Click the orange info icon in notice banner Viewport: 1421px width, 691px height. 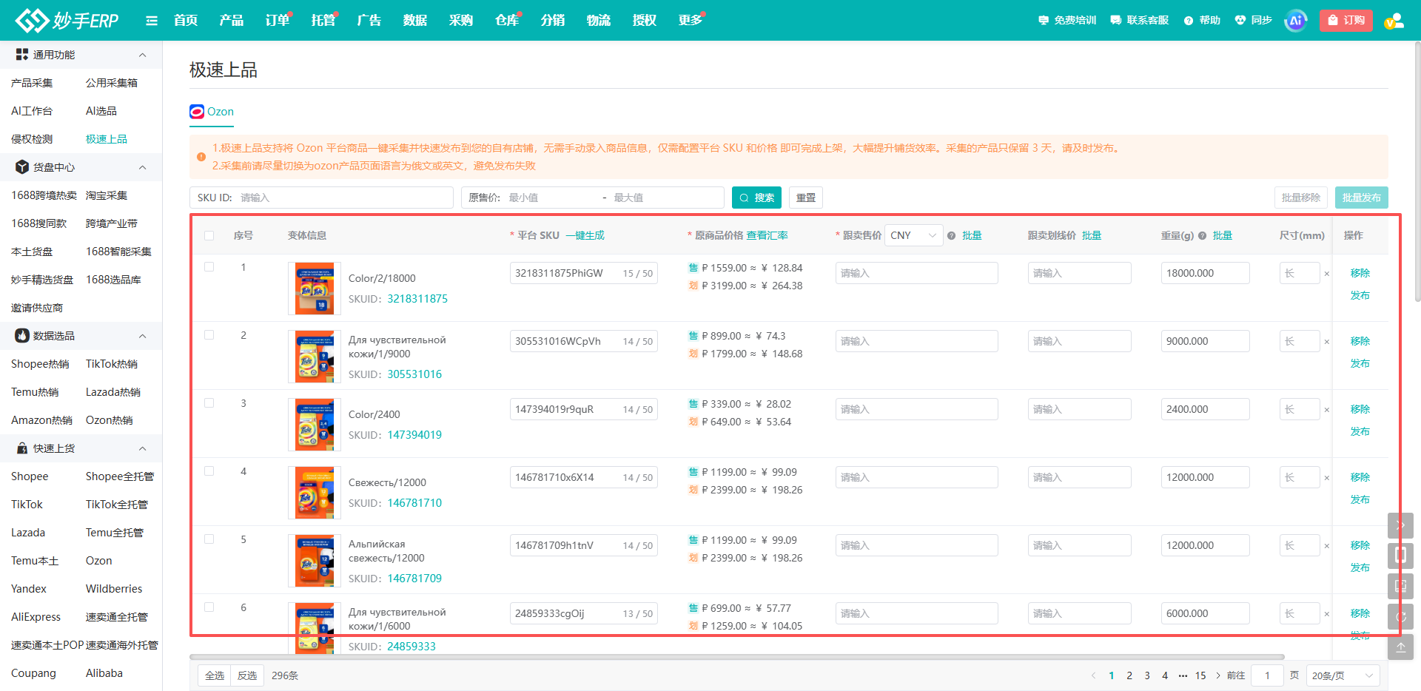click(x=201, y=157)
